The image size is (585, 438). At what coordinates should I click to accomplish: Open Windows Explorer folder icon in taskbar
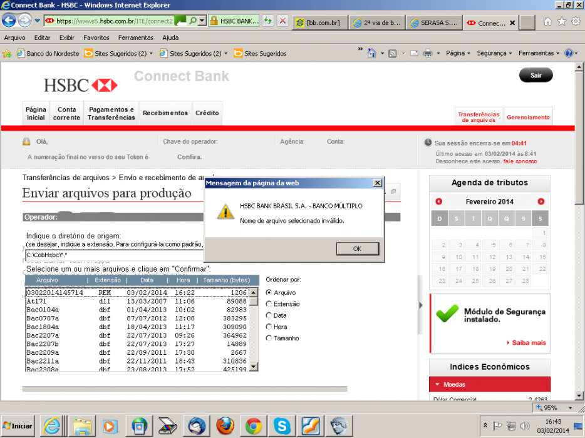coord(83,425)
